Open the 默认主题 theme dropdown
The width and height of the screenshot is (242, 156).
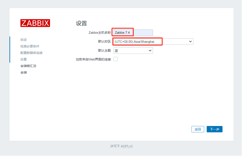point(133,51)
